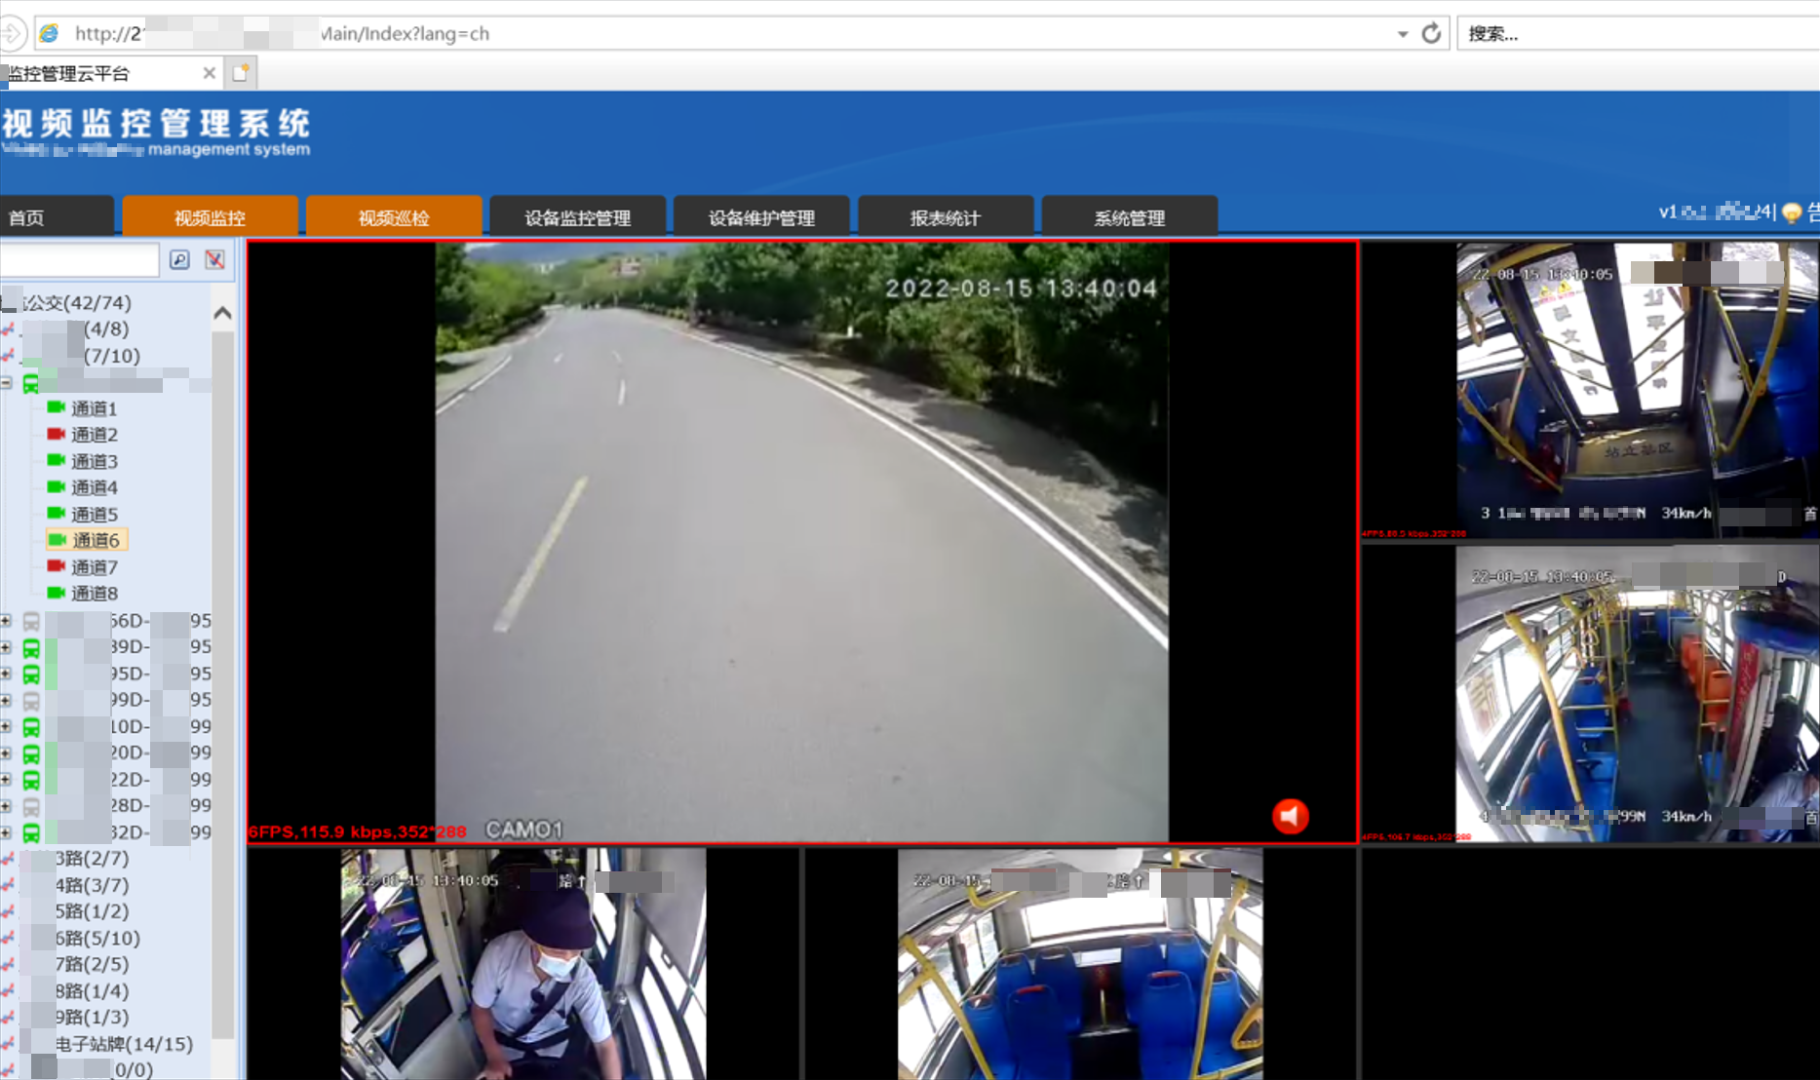Click the green camera icon for 通道1
This screenshot has width=1820, height=1080.
click(x=57, y=407)
